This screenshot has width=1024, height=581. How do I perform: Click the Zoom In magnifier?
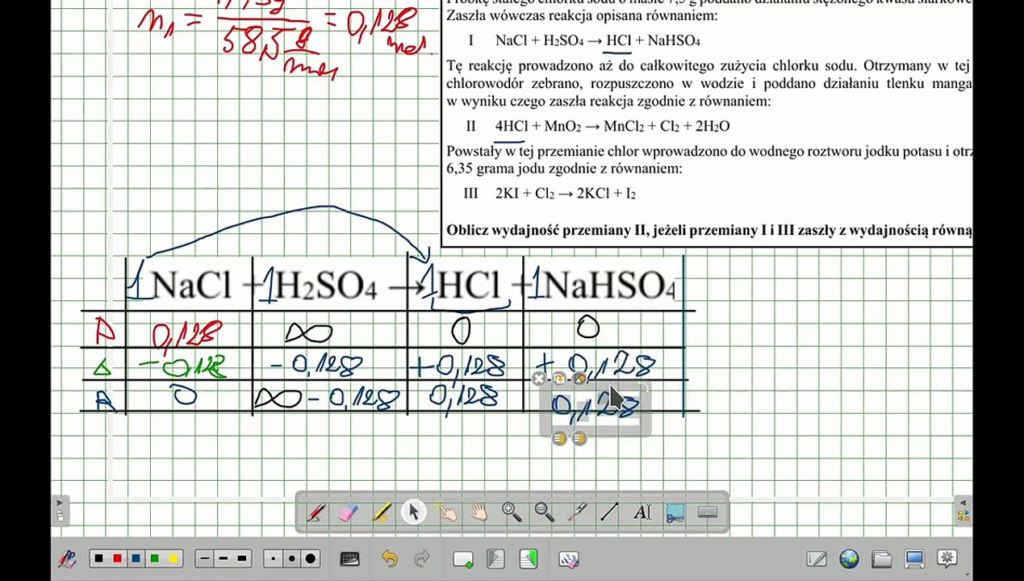click(512, 512)
